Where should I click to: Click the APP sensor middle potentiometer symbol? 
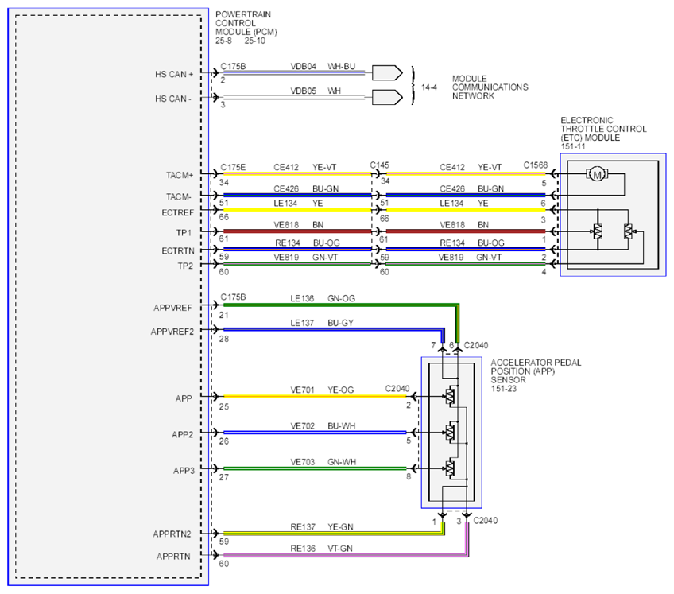[x=450, y=433]
